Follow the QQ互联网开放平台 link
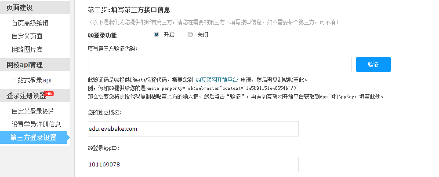 (216, 80)
